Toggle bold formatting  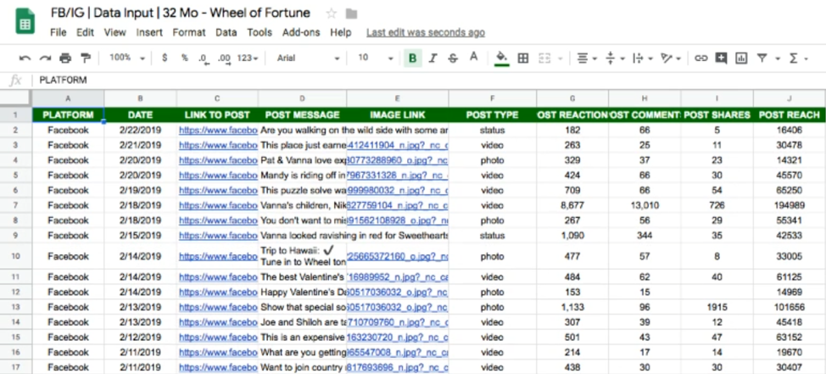pyautogui.click(x=412, y=58)
